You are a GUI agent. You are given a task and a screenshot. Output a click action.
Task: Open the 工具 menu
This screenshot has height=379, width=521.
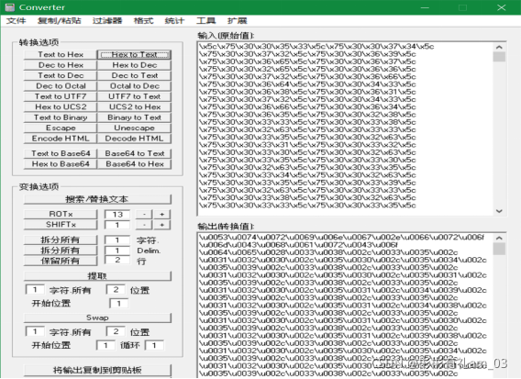205,20
